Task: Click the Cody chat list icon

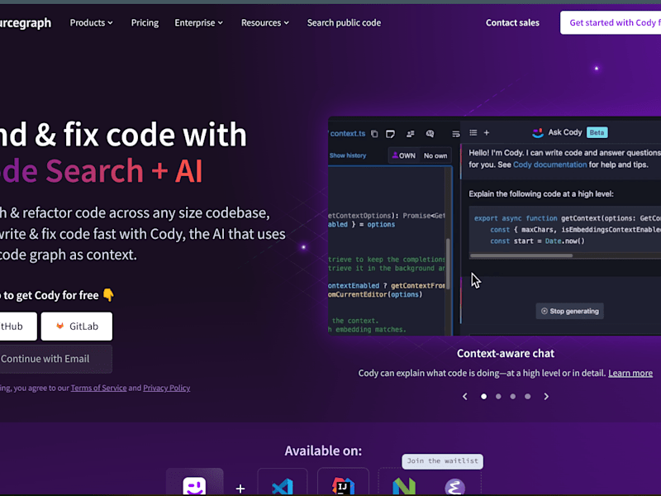Action: coord(473,133)
